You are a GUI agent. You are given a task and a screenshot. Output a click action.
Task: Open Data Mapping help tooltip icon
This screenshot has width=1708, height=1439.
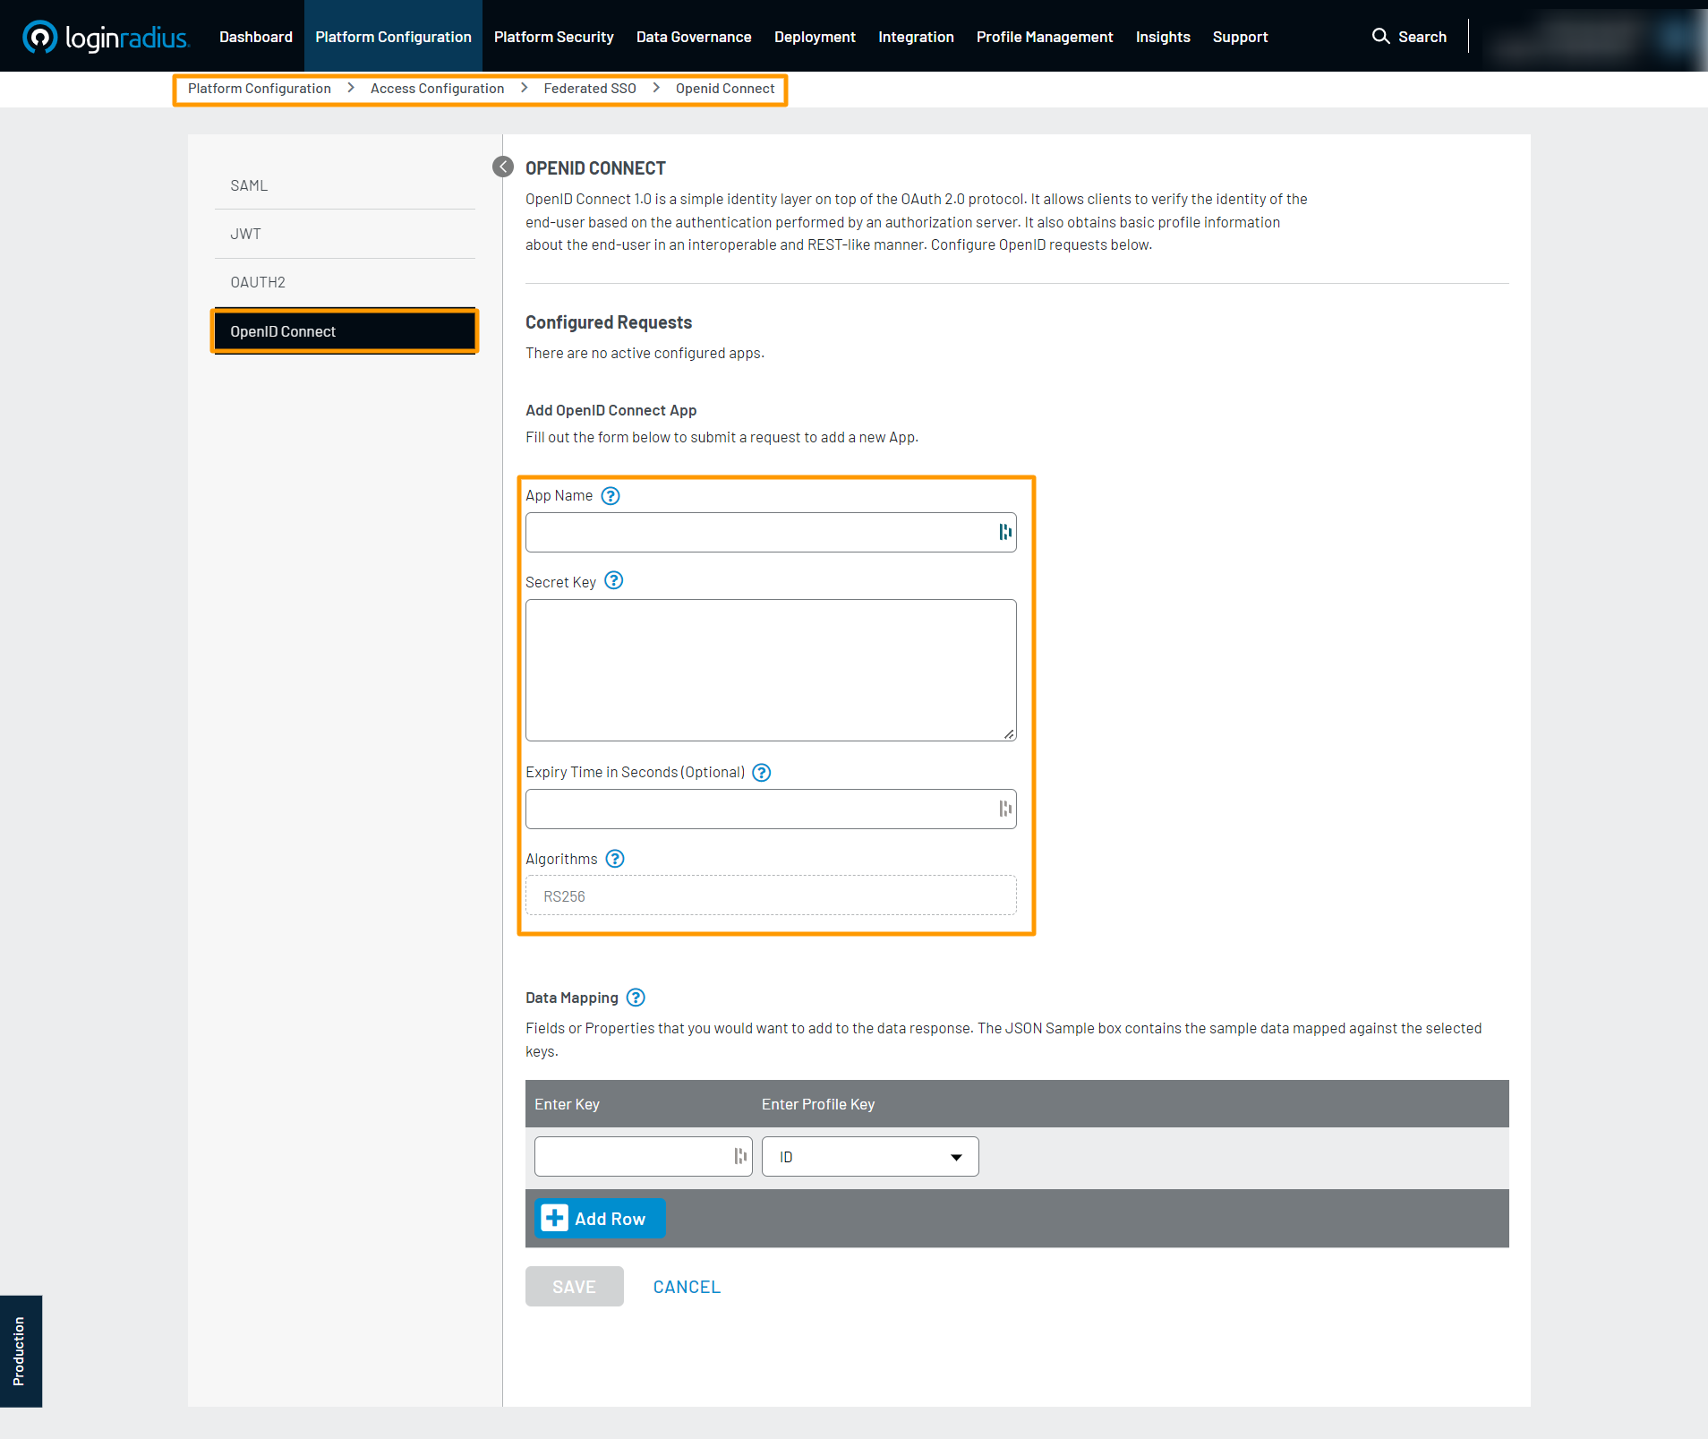[636, 998]
